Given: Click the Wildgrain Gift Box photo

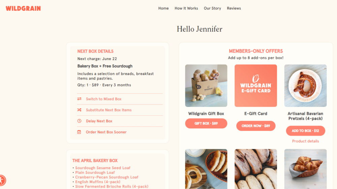Looking at the screenshot, I should pyautogui.click(x=206, y=86).
